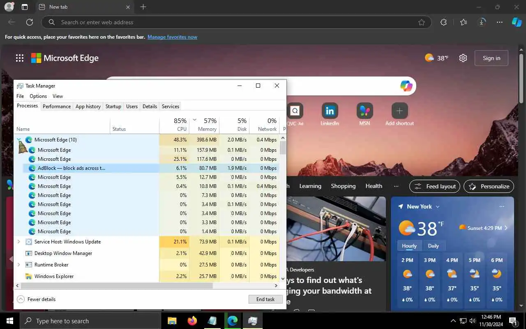The image size is (526, 329).
Task: Expand the Runtime Broker process row
Action: click(x=19, y=265)
